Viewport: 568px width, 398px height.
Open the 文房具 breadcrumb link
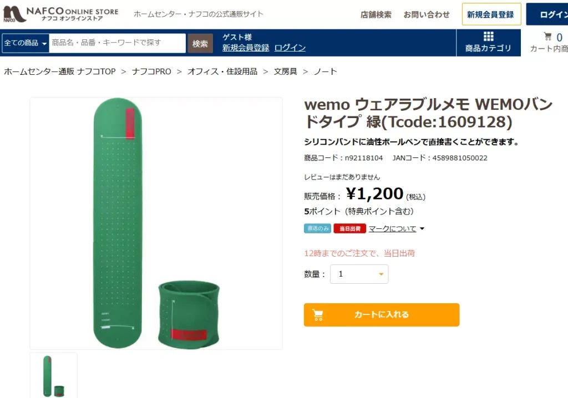point(285,72)
